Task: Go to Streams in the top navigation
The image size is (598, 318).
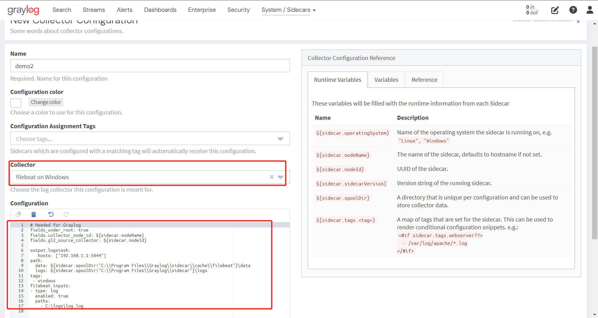Action: click(x=94, y=10)
